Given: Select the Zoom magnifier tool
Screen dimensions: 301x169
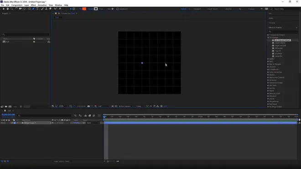Looking at the screenshot, I should 11,9.
